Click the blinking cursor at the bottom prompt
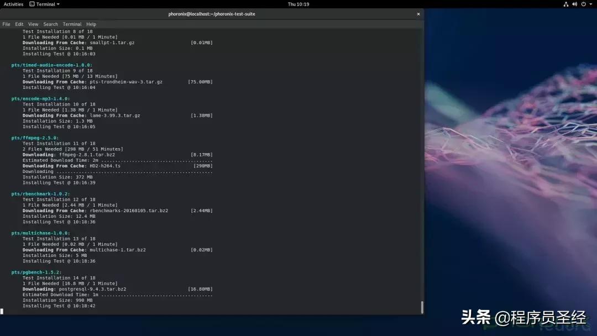 2,311
